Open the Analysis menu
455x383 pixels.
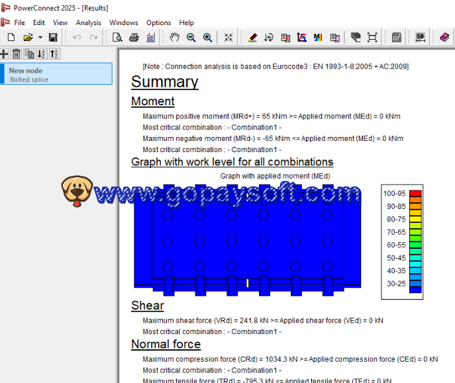click(x=89, y=22)
